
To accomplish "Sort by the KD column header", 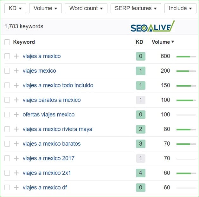I will click(139, 42).
